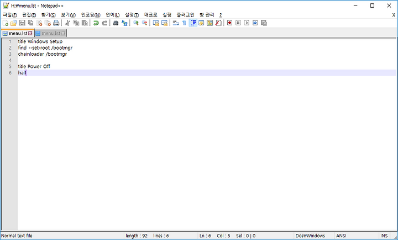Open the 플러그인 menu
This screenshot has height=240, width=398.
[x=185, y=15]
